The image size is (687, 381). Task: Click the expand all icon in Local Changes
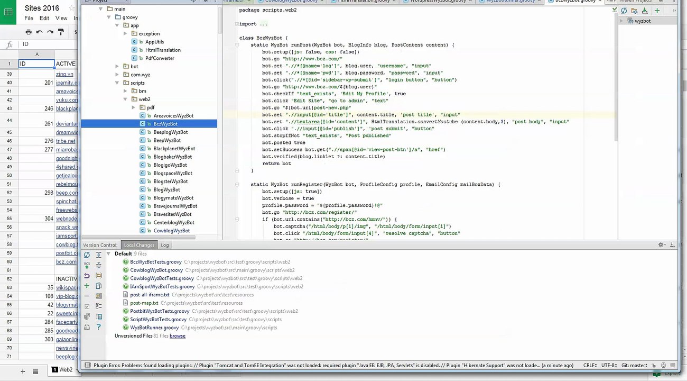[x=98, y=255]
